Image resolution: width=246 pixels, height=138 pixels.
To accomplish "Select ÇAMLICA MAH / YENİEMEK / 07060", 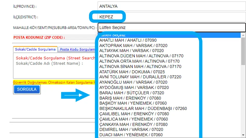I will (x=169, y=119).
